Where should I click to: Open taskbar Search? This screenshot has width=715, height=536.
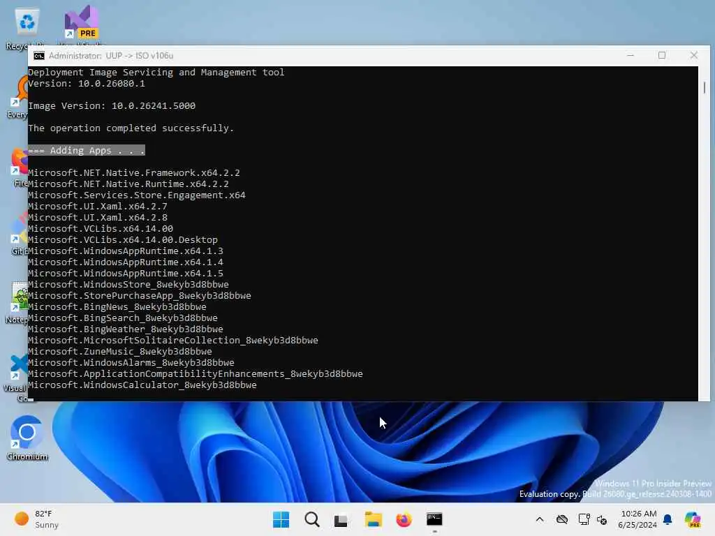pyautogui.click(x=312, y=519)
